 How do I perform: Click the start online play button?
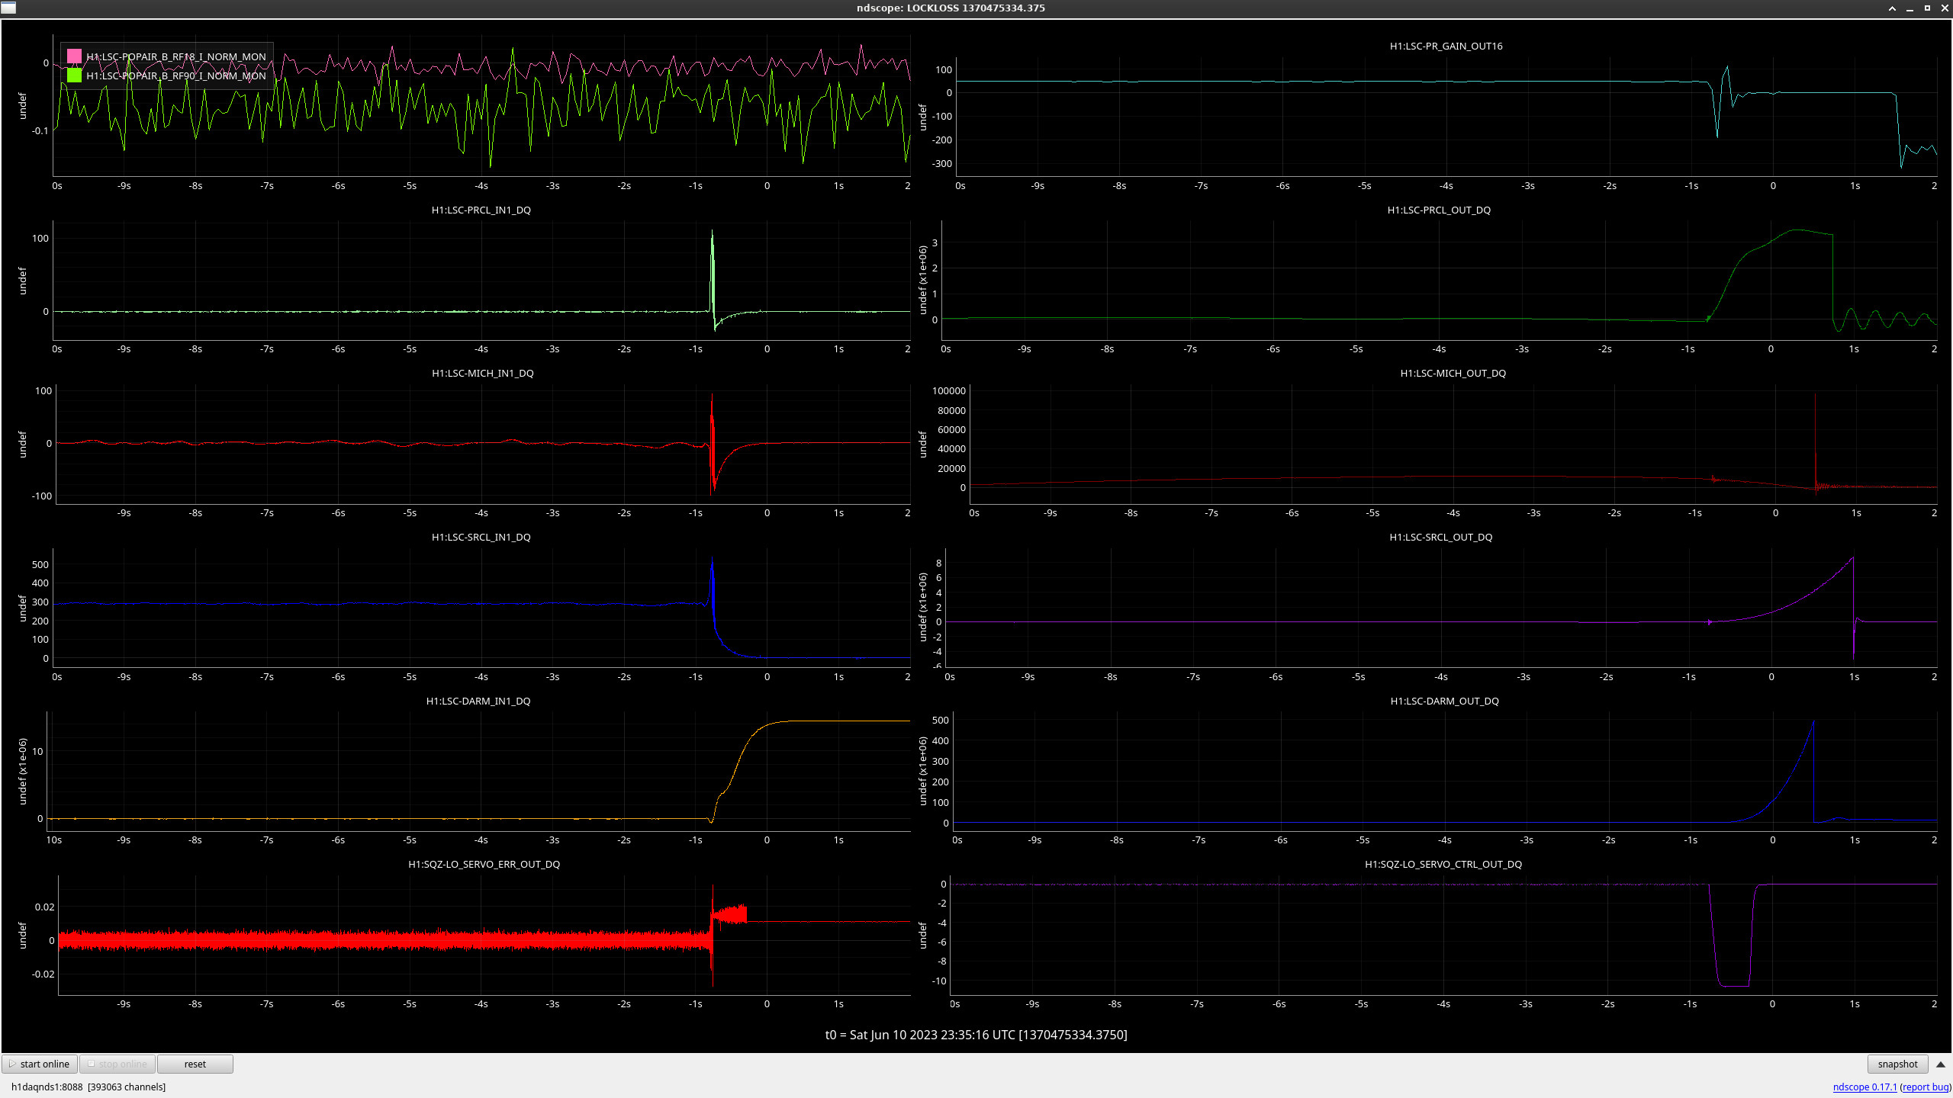[x=40, y=1064]
